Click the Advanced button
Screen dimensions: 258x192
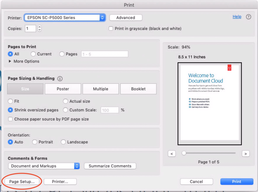[126, 18]
